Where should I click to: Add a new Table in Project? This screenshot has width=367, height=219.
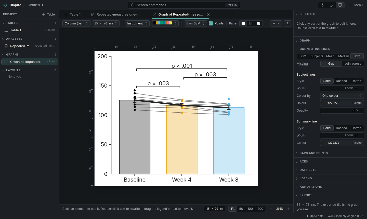click(x=48, y=15)
